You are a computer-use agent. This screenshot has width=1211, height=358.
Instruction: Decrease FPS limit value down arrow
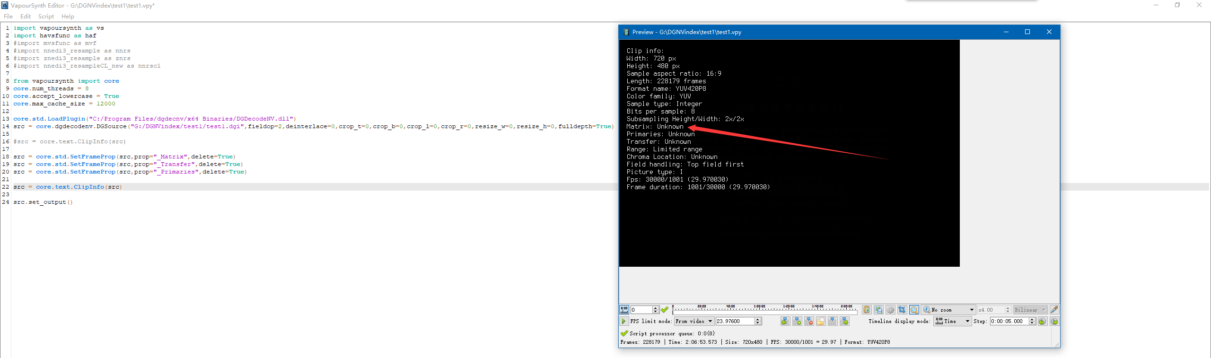[758, 323]
